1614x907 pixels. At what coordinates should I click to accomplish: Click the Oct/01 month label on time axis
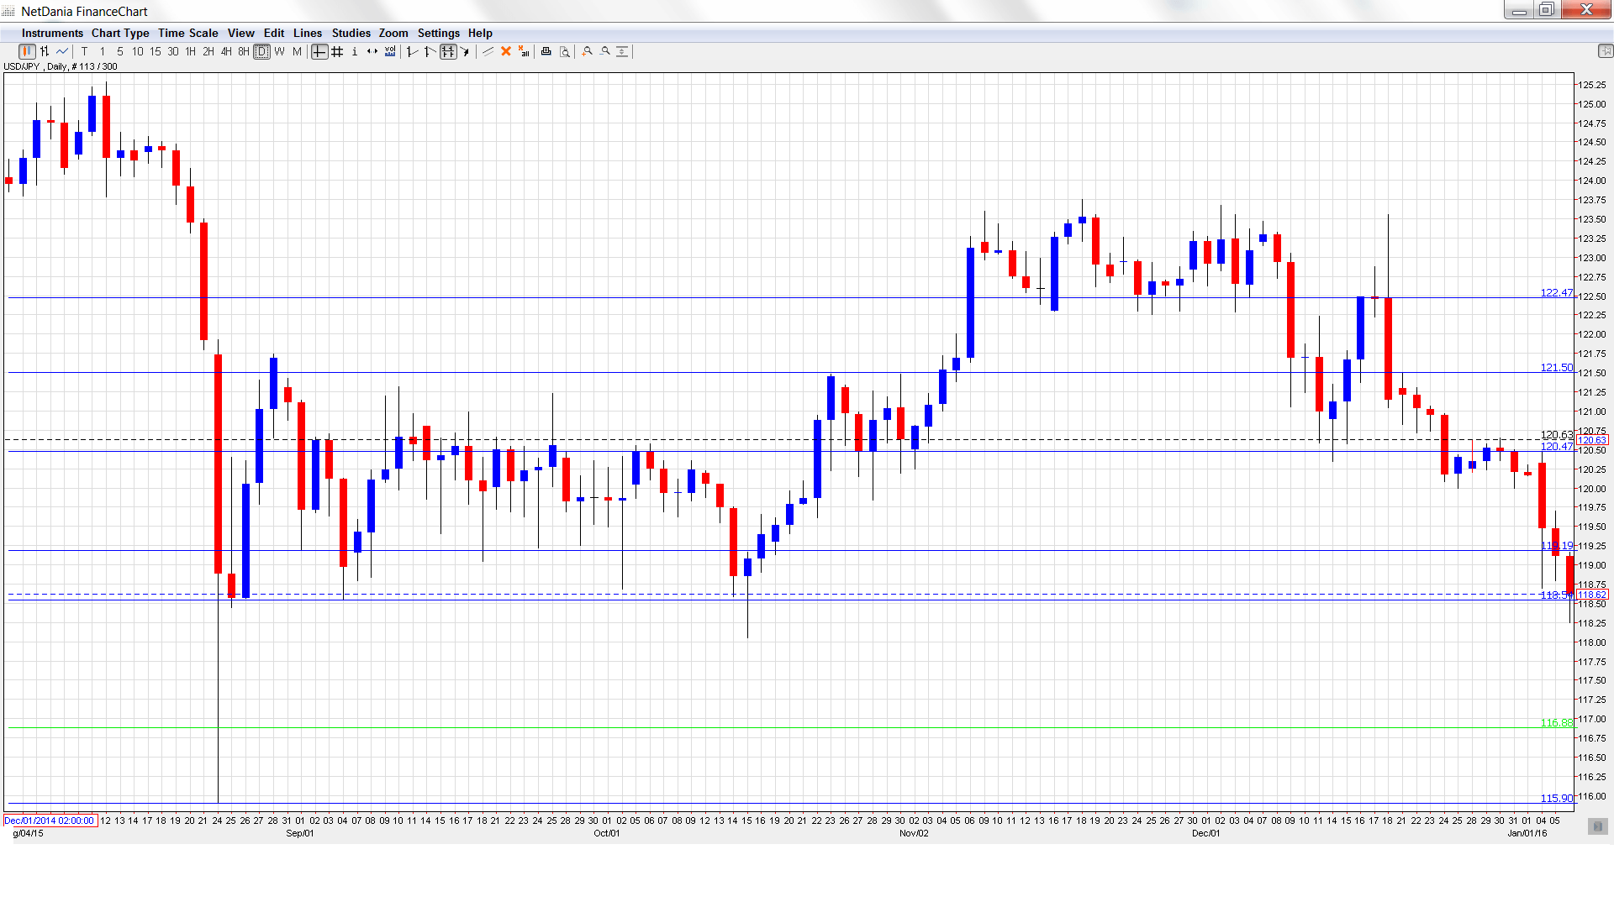click(x=607, y=834)
